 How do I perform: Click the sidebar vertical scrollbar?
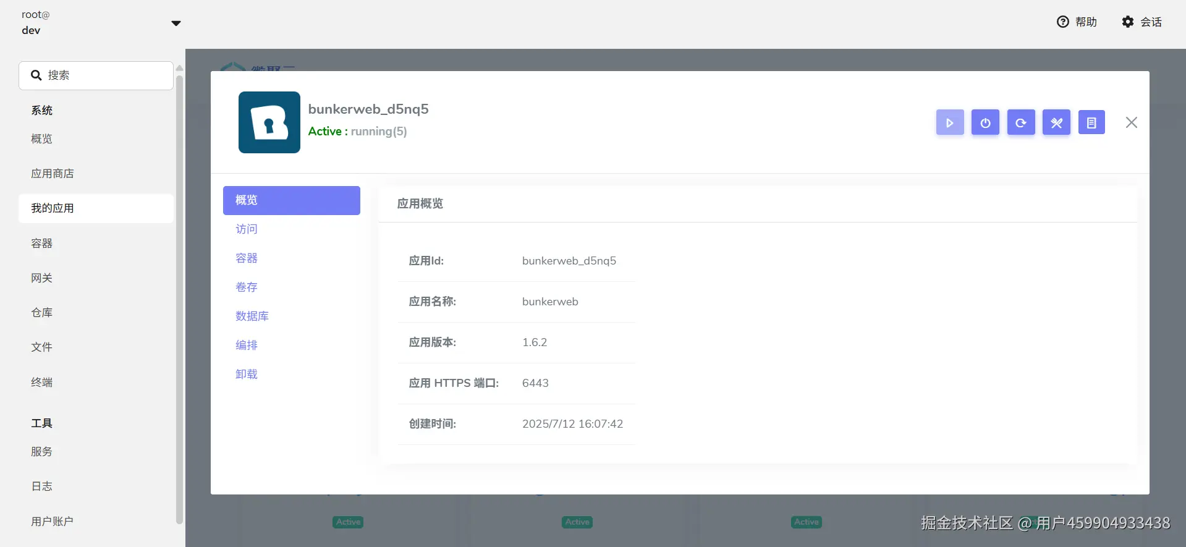[179, 300]
